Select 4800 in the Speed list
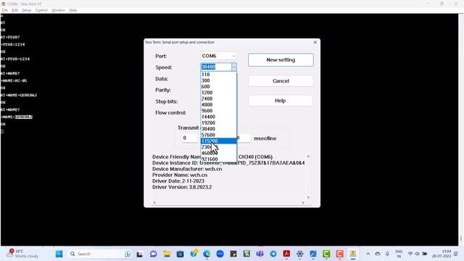The width and height of the screenshot is (464, 261). pos(218,104)
